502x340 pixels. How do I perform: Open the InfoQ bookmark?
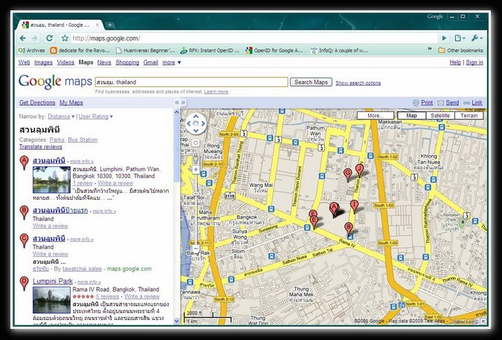coord(339,50)
